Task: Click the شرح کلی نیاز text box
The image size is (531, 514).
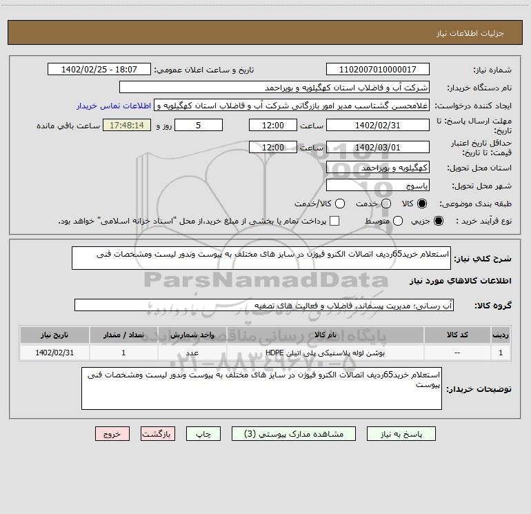Action: (261, 258)
